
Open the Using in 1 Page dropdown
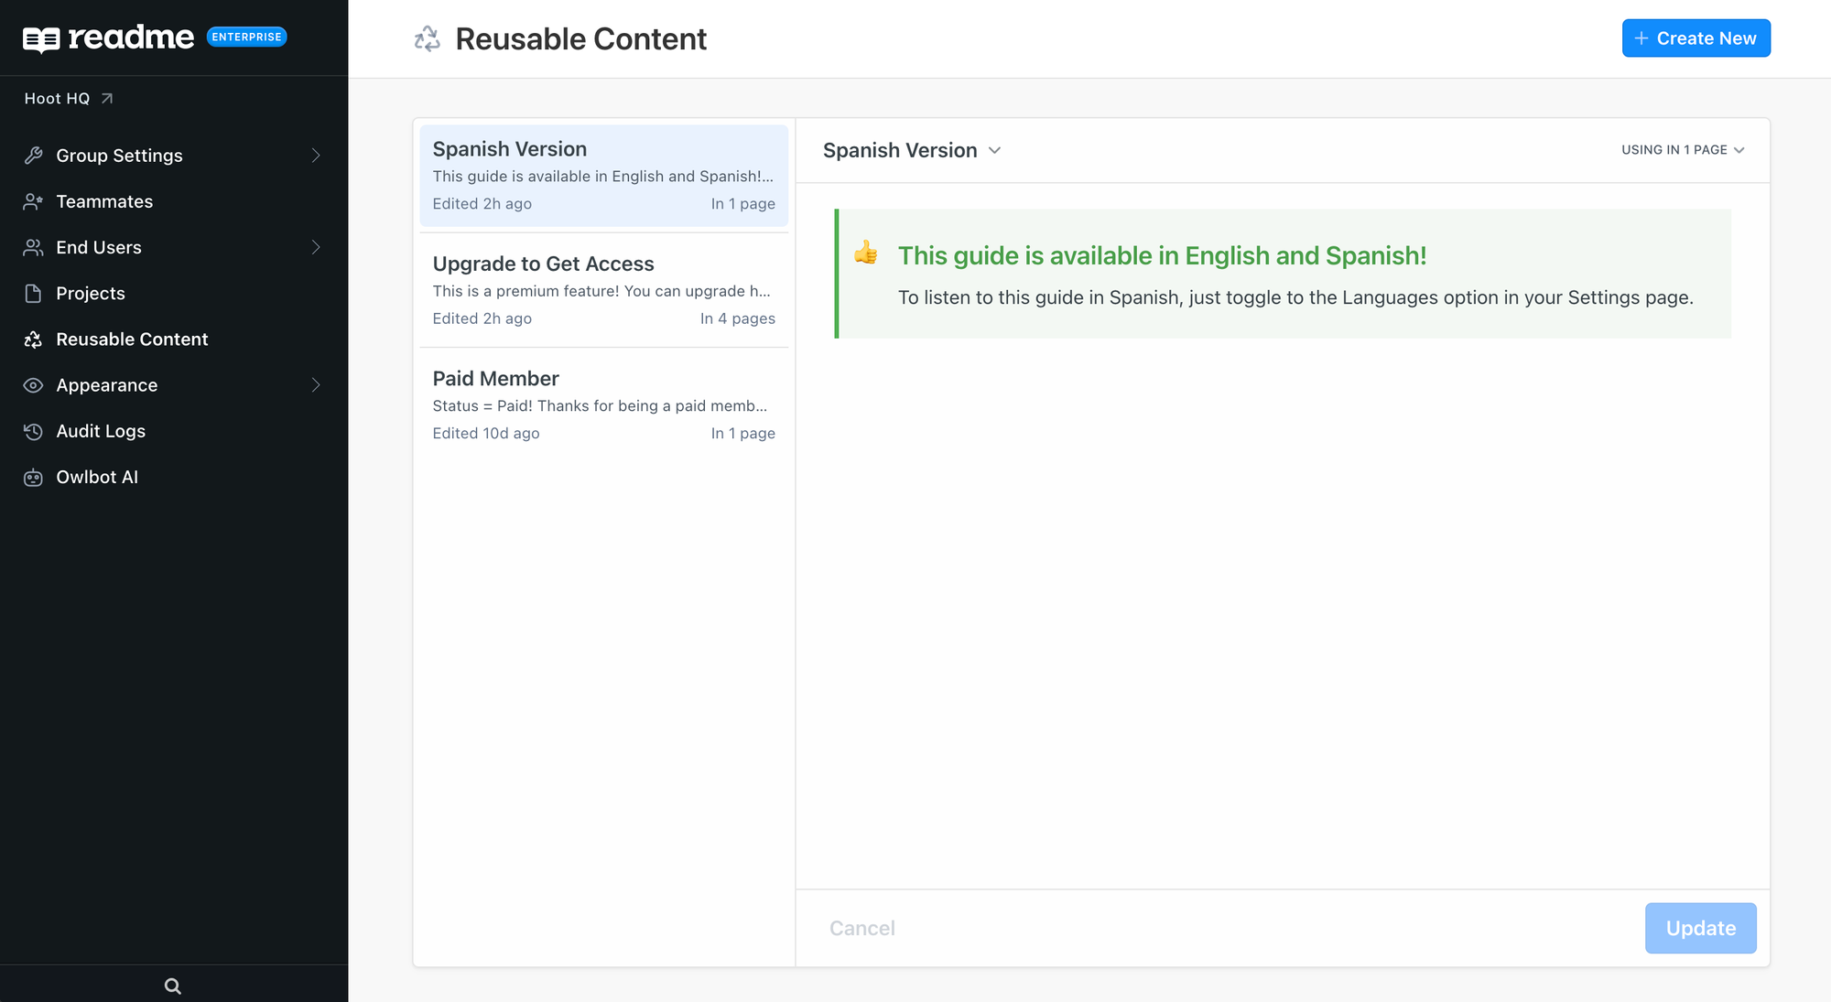1683,150
